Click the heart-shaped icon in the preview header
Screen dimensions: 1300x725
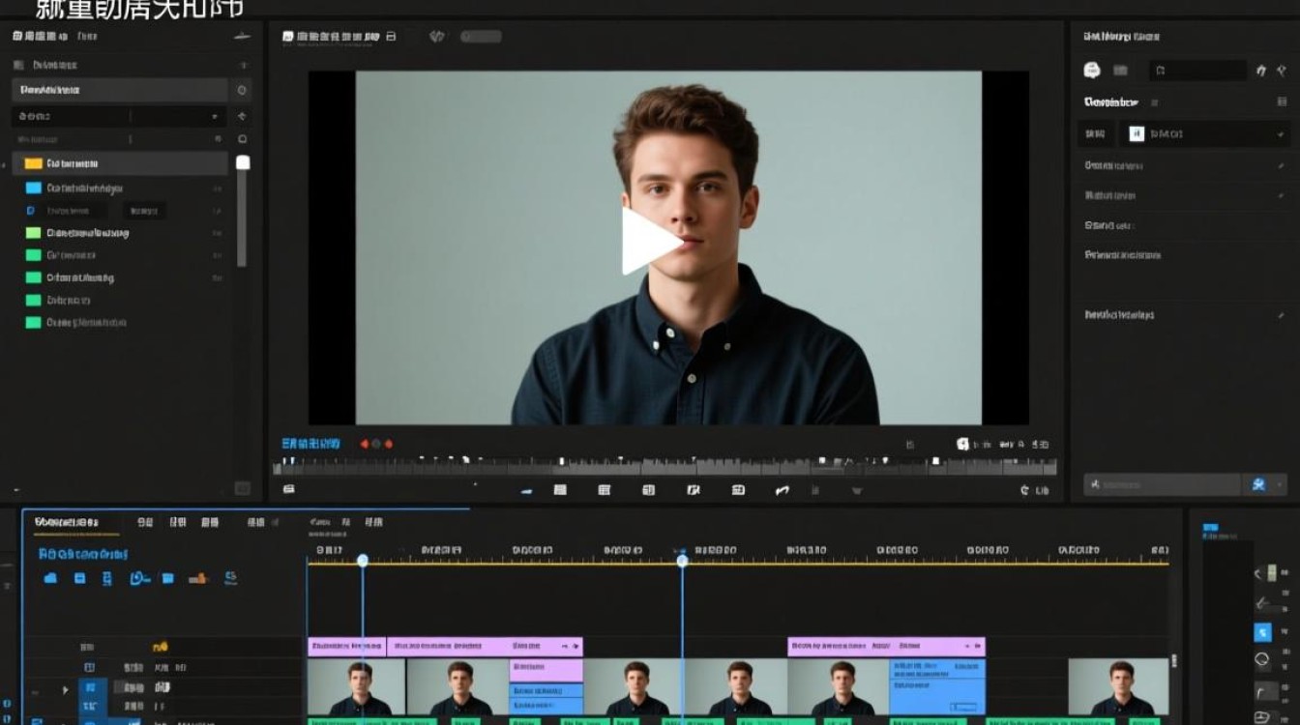click(436, 37)
